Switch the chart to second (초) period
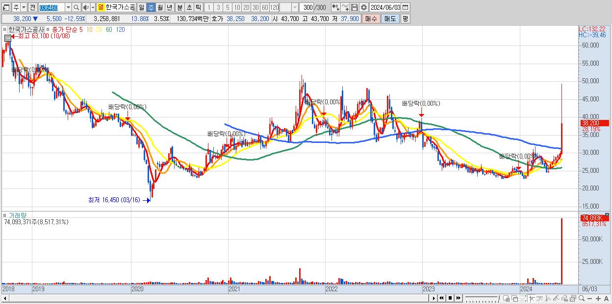The image size is (612, 304). (189, 7)
